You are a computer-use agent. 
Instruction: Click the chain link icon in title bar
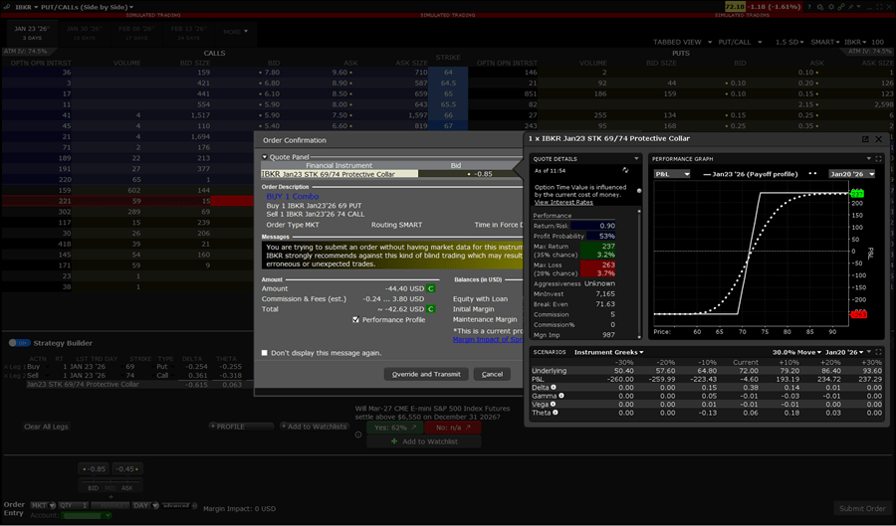(841, 7)
